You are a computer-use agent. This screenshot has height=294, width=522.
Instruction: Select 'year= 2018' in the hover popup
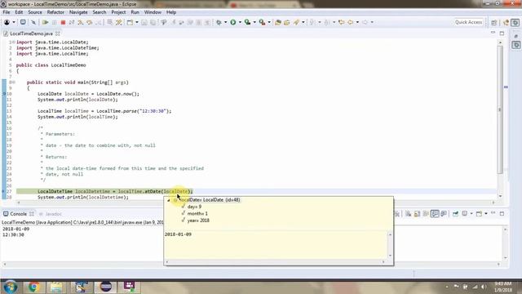197,220
